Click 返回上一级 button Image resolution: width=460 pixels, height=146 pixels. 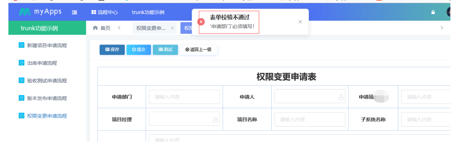(x=198, y=50)
